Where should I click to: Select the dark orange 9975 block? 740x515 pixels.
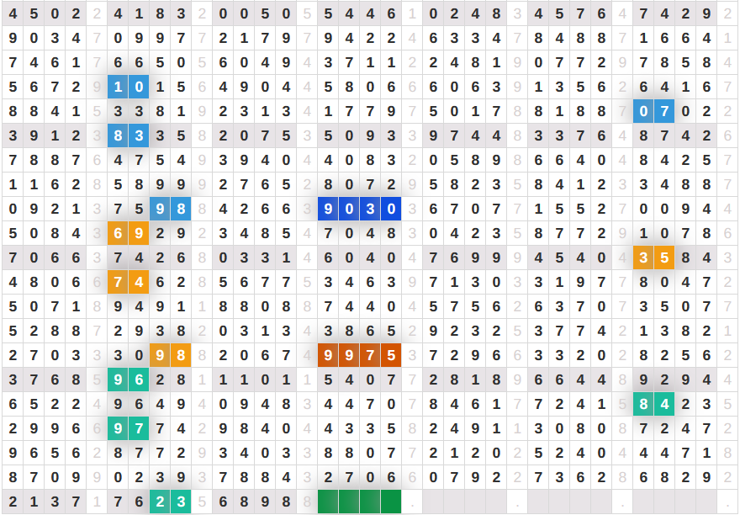coord(359,355)
